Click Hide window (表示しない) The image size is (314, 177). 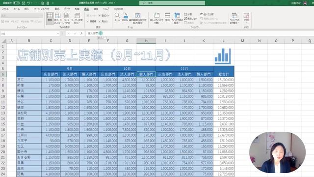click(190, 19)
